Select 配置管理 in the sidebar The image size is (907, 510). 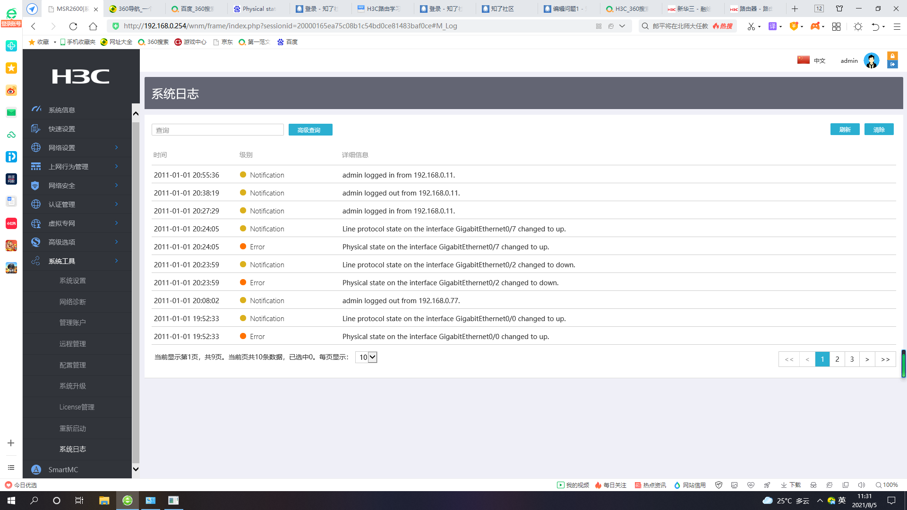coord(73,365)
